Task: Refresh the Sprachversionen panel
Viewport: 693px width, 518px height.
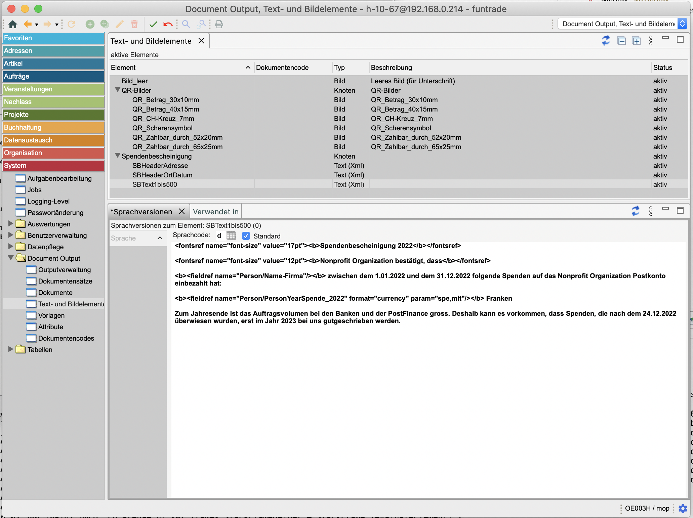Action: 635,211
